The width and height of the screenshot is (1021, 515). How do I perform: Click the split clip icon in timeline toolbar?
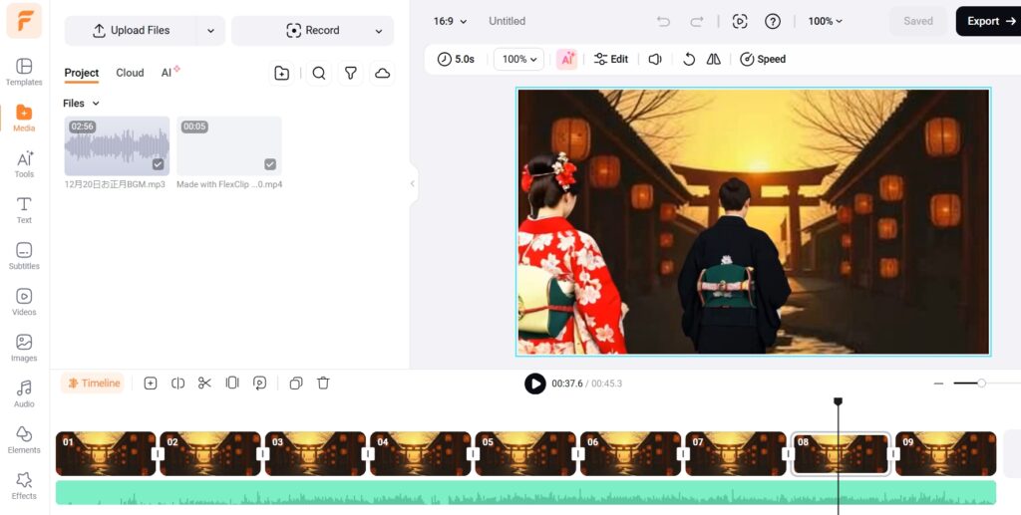coord(177,384)
